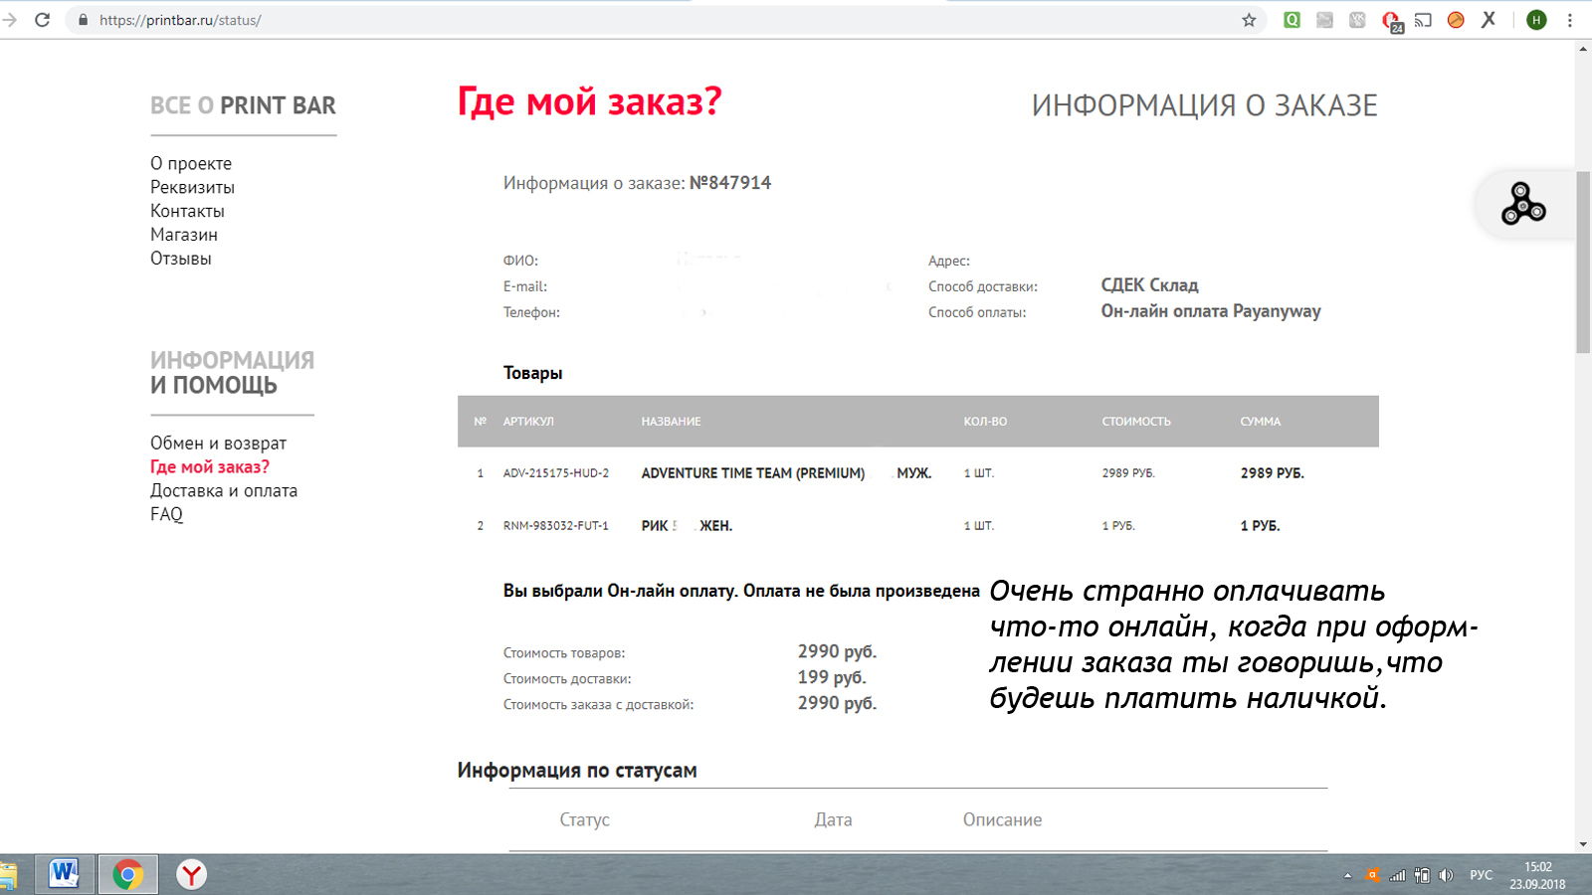This screenshot has height=895, width=1592.
Task: Open the 'Контакты' link
Action: pyautogui.click(x=187, y=211)
